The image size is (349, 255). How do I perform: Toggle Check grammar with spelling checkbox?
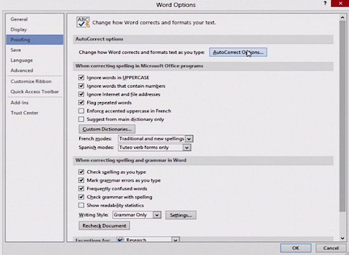click(x=81, y=197)
